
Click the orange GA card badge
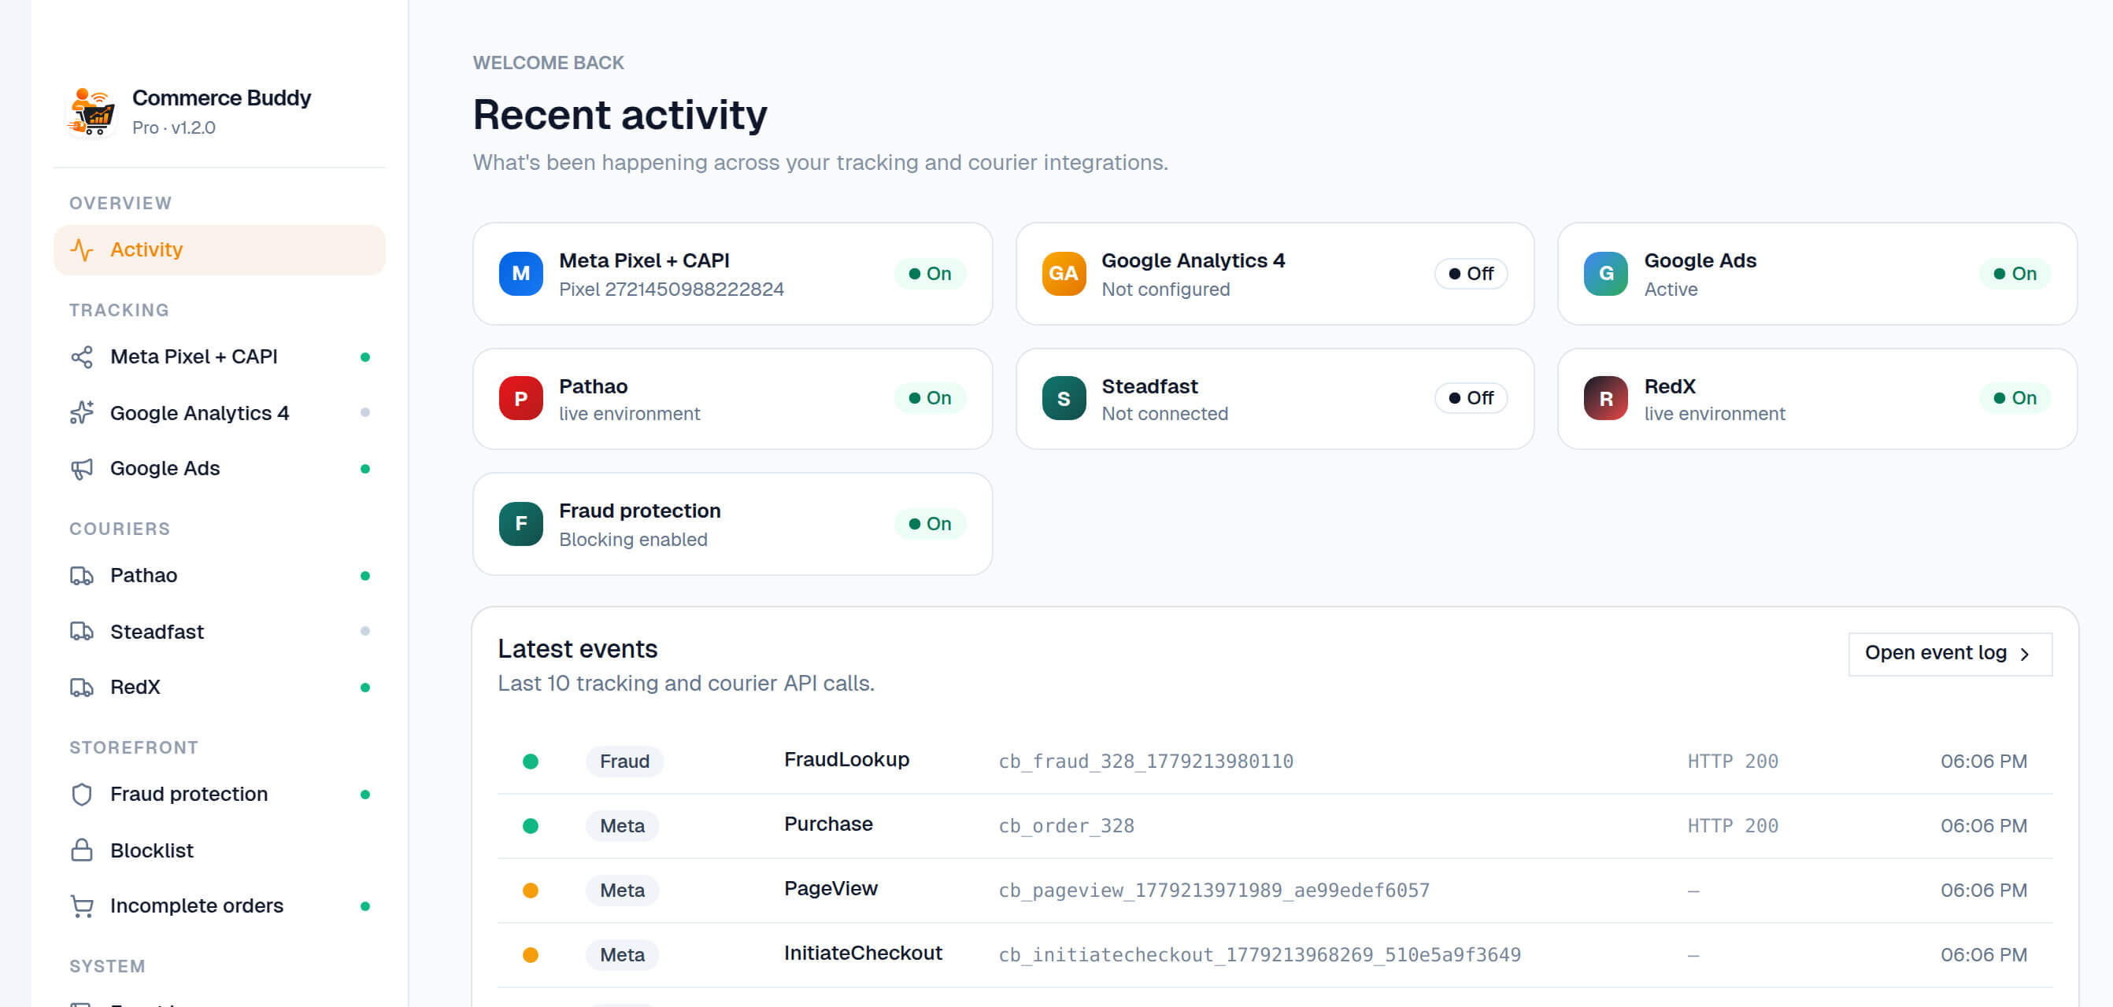1063,273
